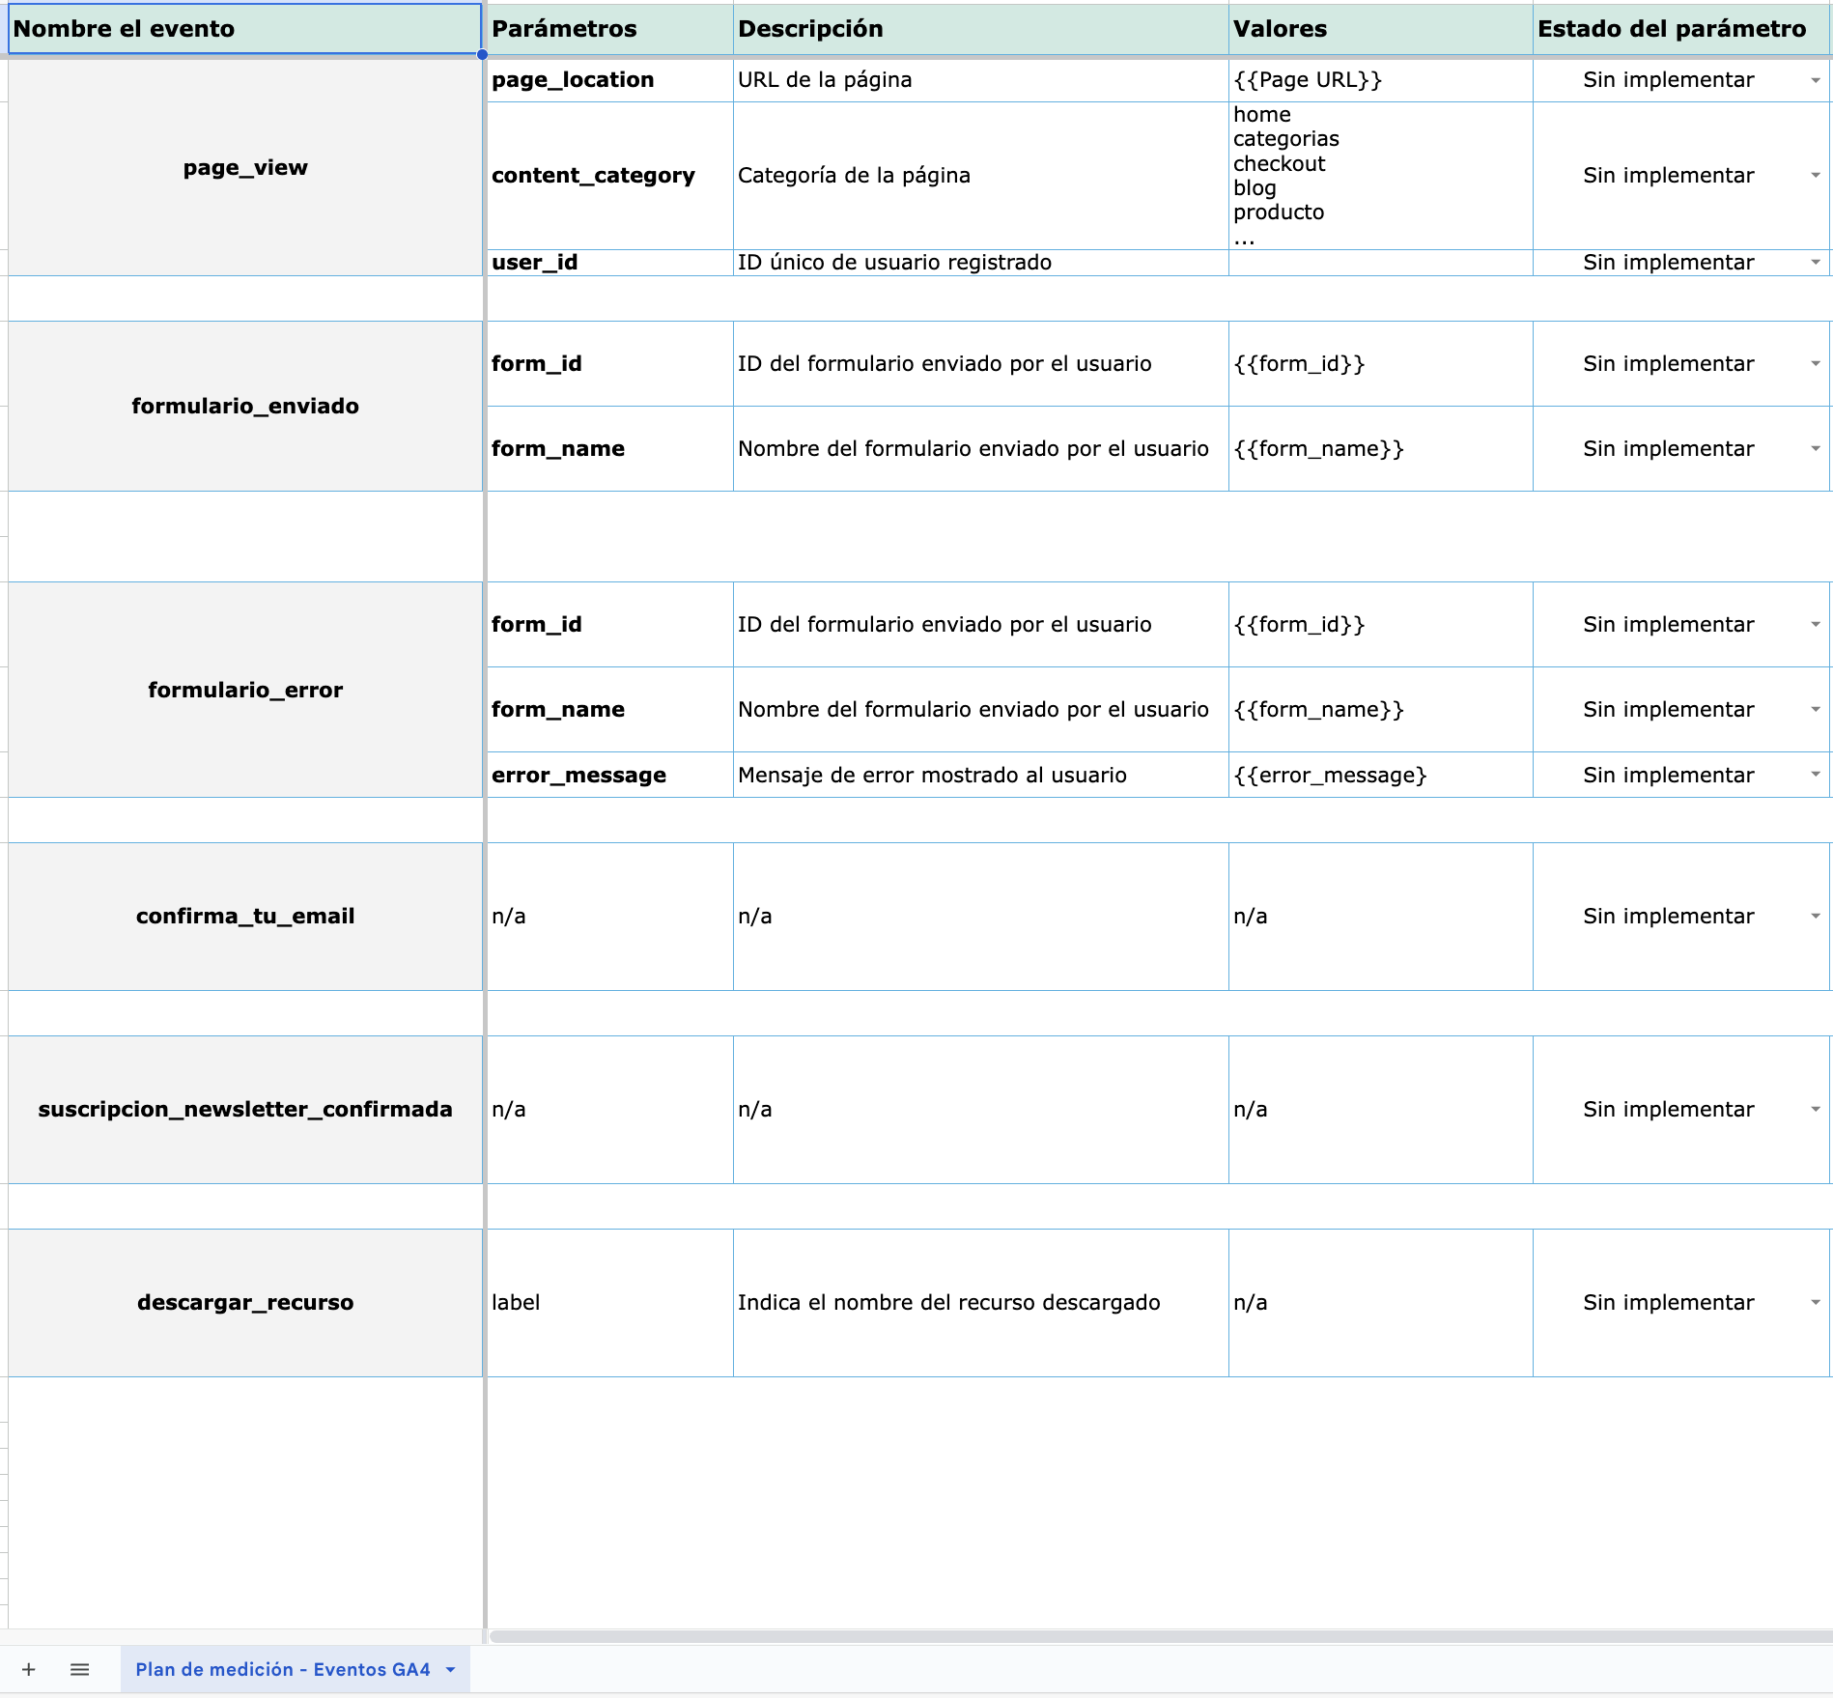Screen dimensions: 1833x1698
Task: Add a new sheet with plus icon
Action: pos(29,1669)
